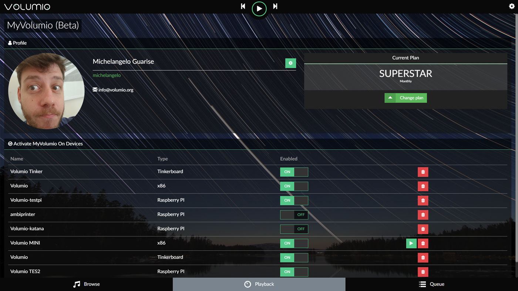The width and height of the screenshot is (518, 291).
Task: Open the Queue tab
Action: [x=432, y=284]
